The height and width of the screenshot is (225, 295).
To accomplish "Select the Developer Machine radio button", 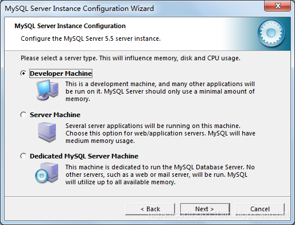I will pyautogui.click(x=24, y=73).
